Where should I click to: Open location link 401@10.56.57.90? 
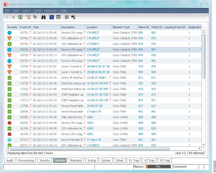(98, 66)
